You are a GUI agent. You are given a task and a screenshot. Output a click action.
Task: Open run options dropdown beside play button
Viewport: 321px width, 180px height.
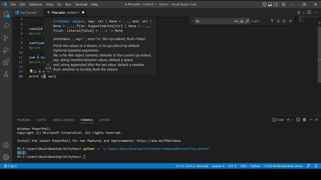tap(303, 12)
